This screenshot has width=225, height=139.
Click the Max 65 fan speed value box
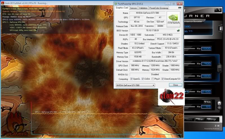(206, 107)
